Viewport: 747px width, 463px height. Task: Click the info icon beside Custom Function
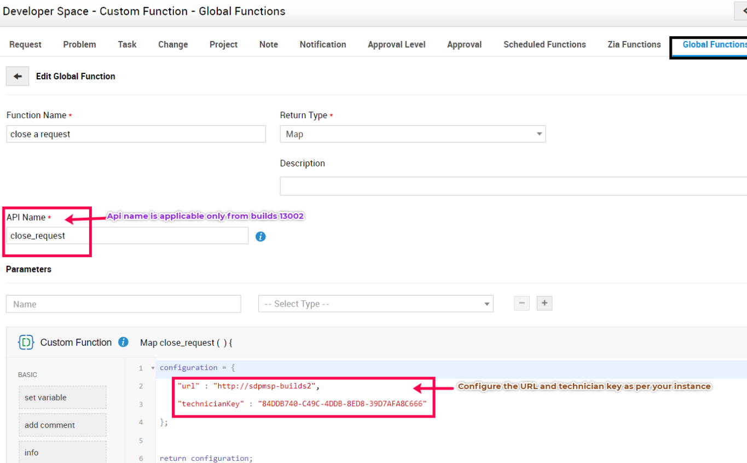tap(123, 342)
